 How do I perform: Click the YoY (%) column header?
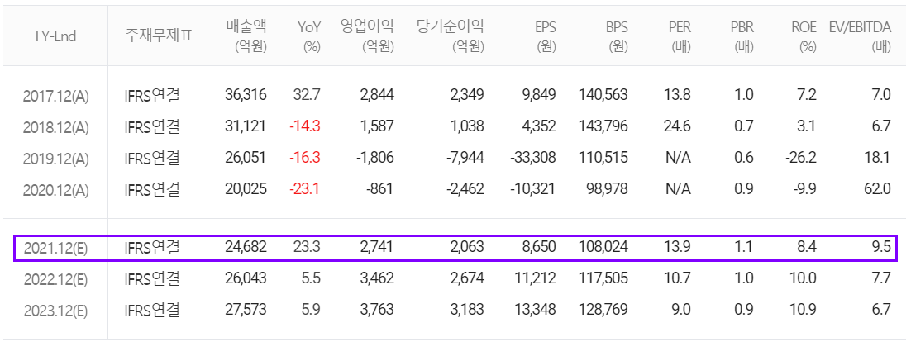click(x=308, y=36)
